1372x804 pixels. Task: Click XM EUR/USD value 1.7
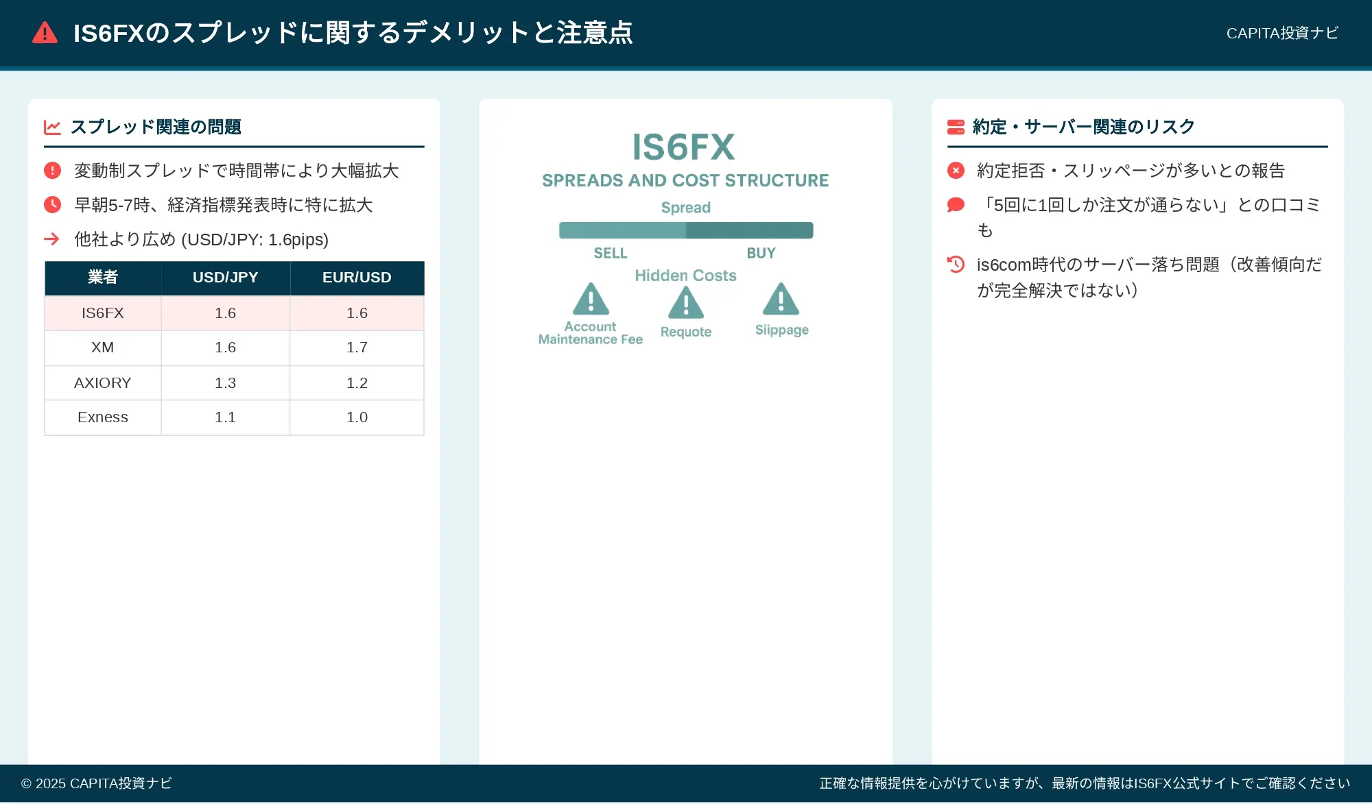click(x=357, y=348)
